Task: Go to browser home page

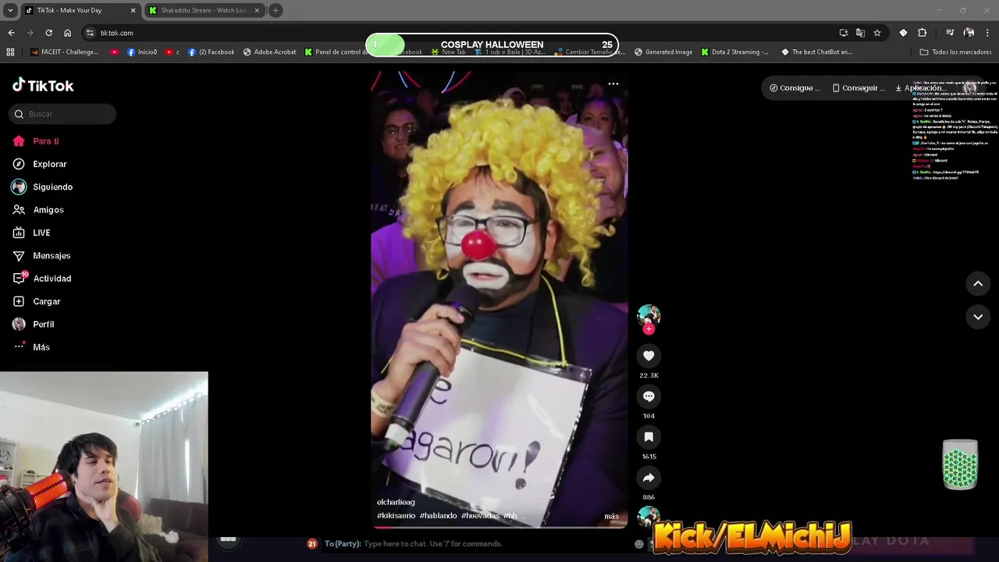Action: pos(68,33)
